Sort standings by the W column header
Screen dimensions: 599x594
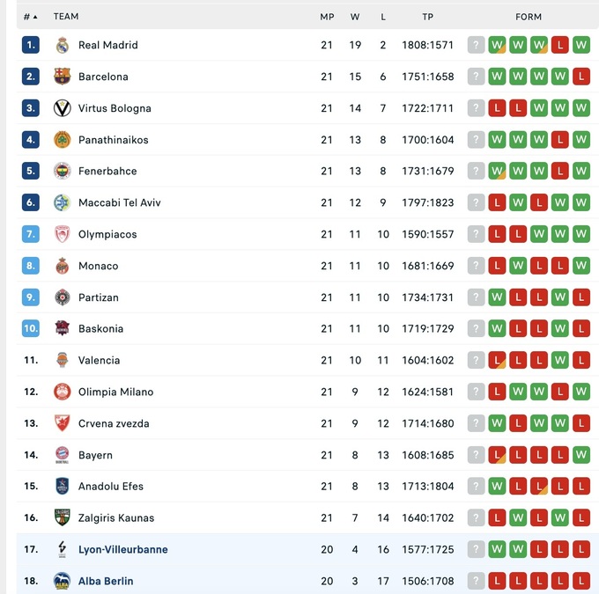[x=355, y=17]
